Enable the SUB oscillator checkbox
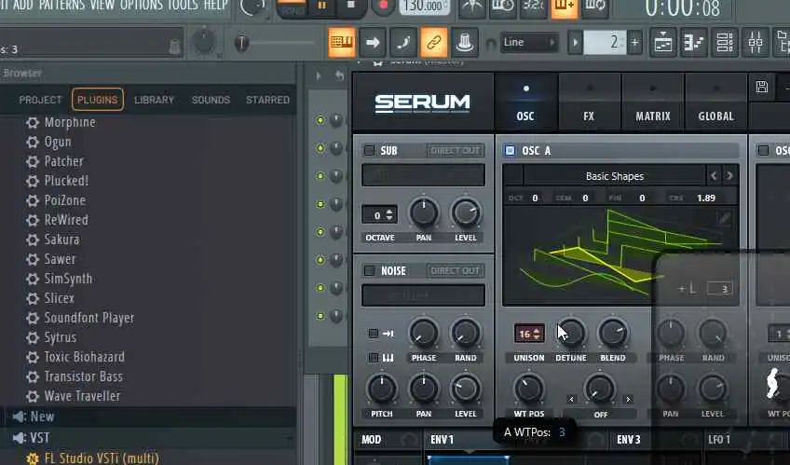Screen dimensions: 790x465 point(369,150)
